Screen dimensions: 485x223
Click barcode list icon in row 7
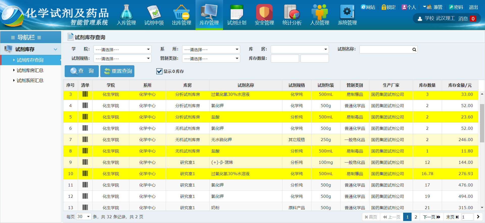85,139
